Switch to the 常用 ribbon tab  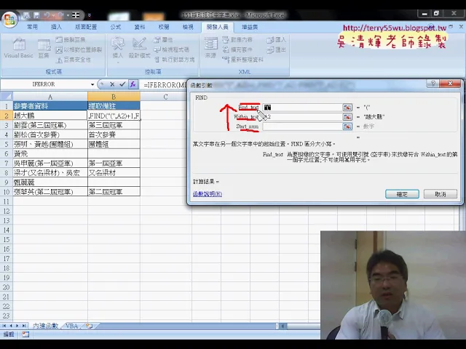click(x=32, y=27)
